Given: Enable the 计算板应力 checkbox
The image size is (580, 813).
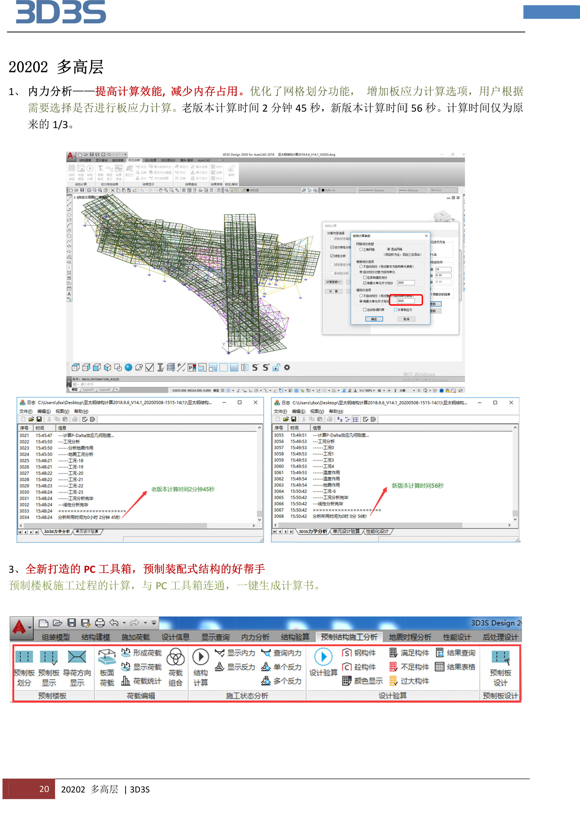Looking at the screenshot, I should coord(396,310).
